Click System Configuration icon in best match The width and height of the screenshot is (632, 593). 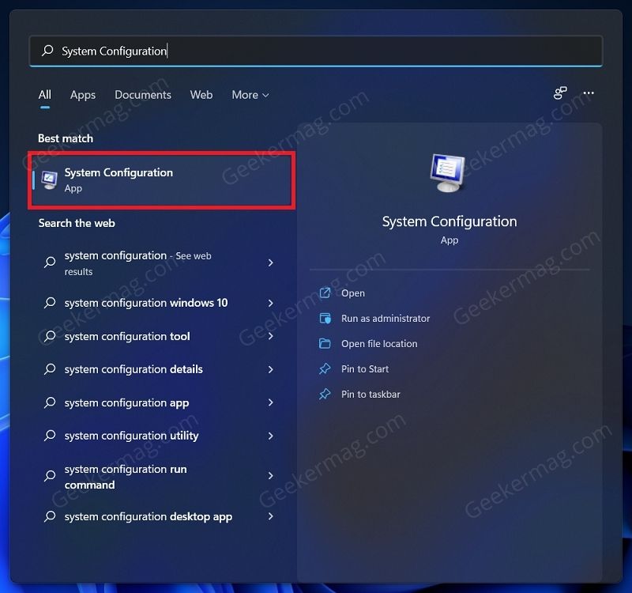49,180
